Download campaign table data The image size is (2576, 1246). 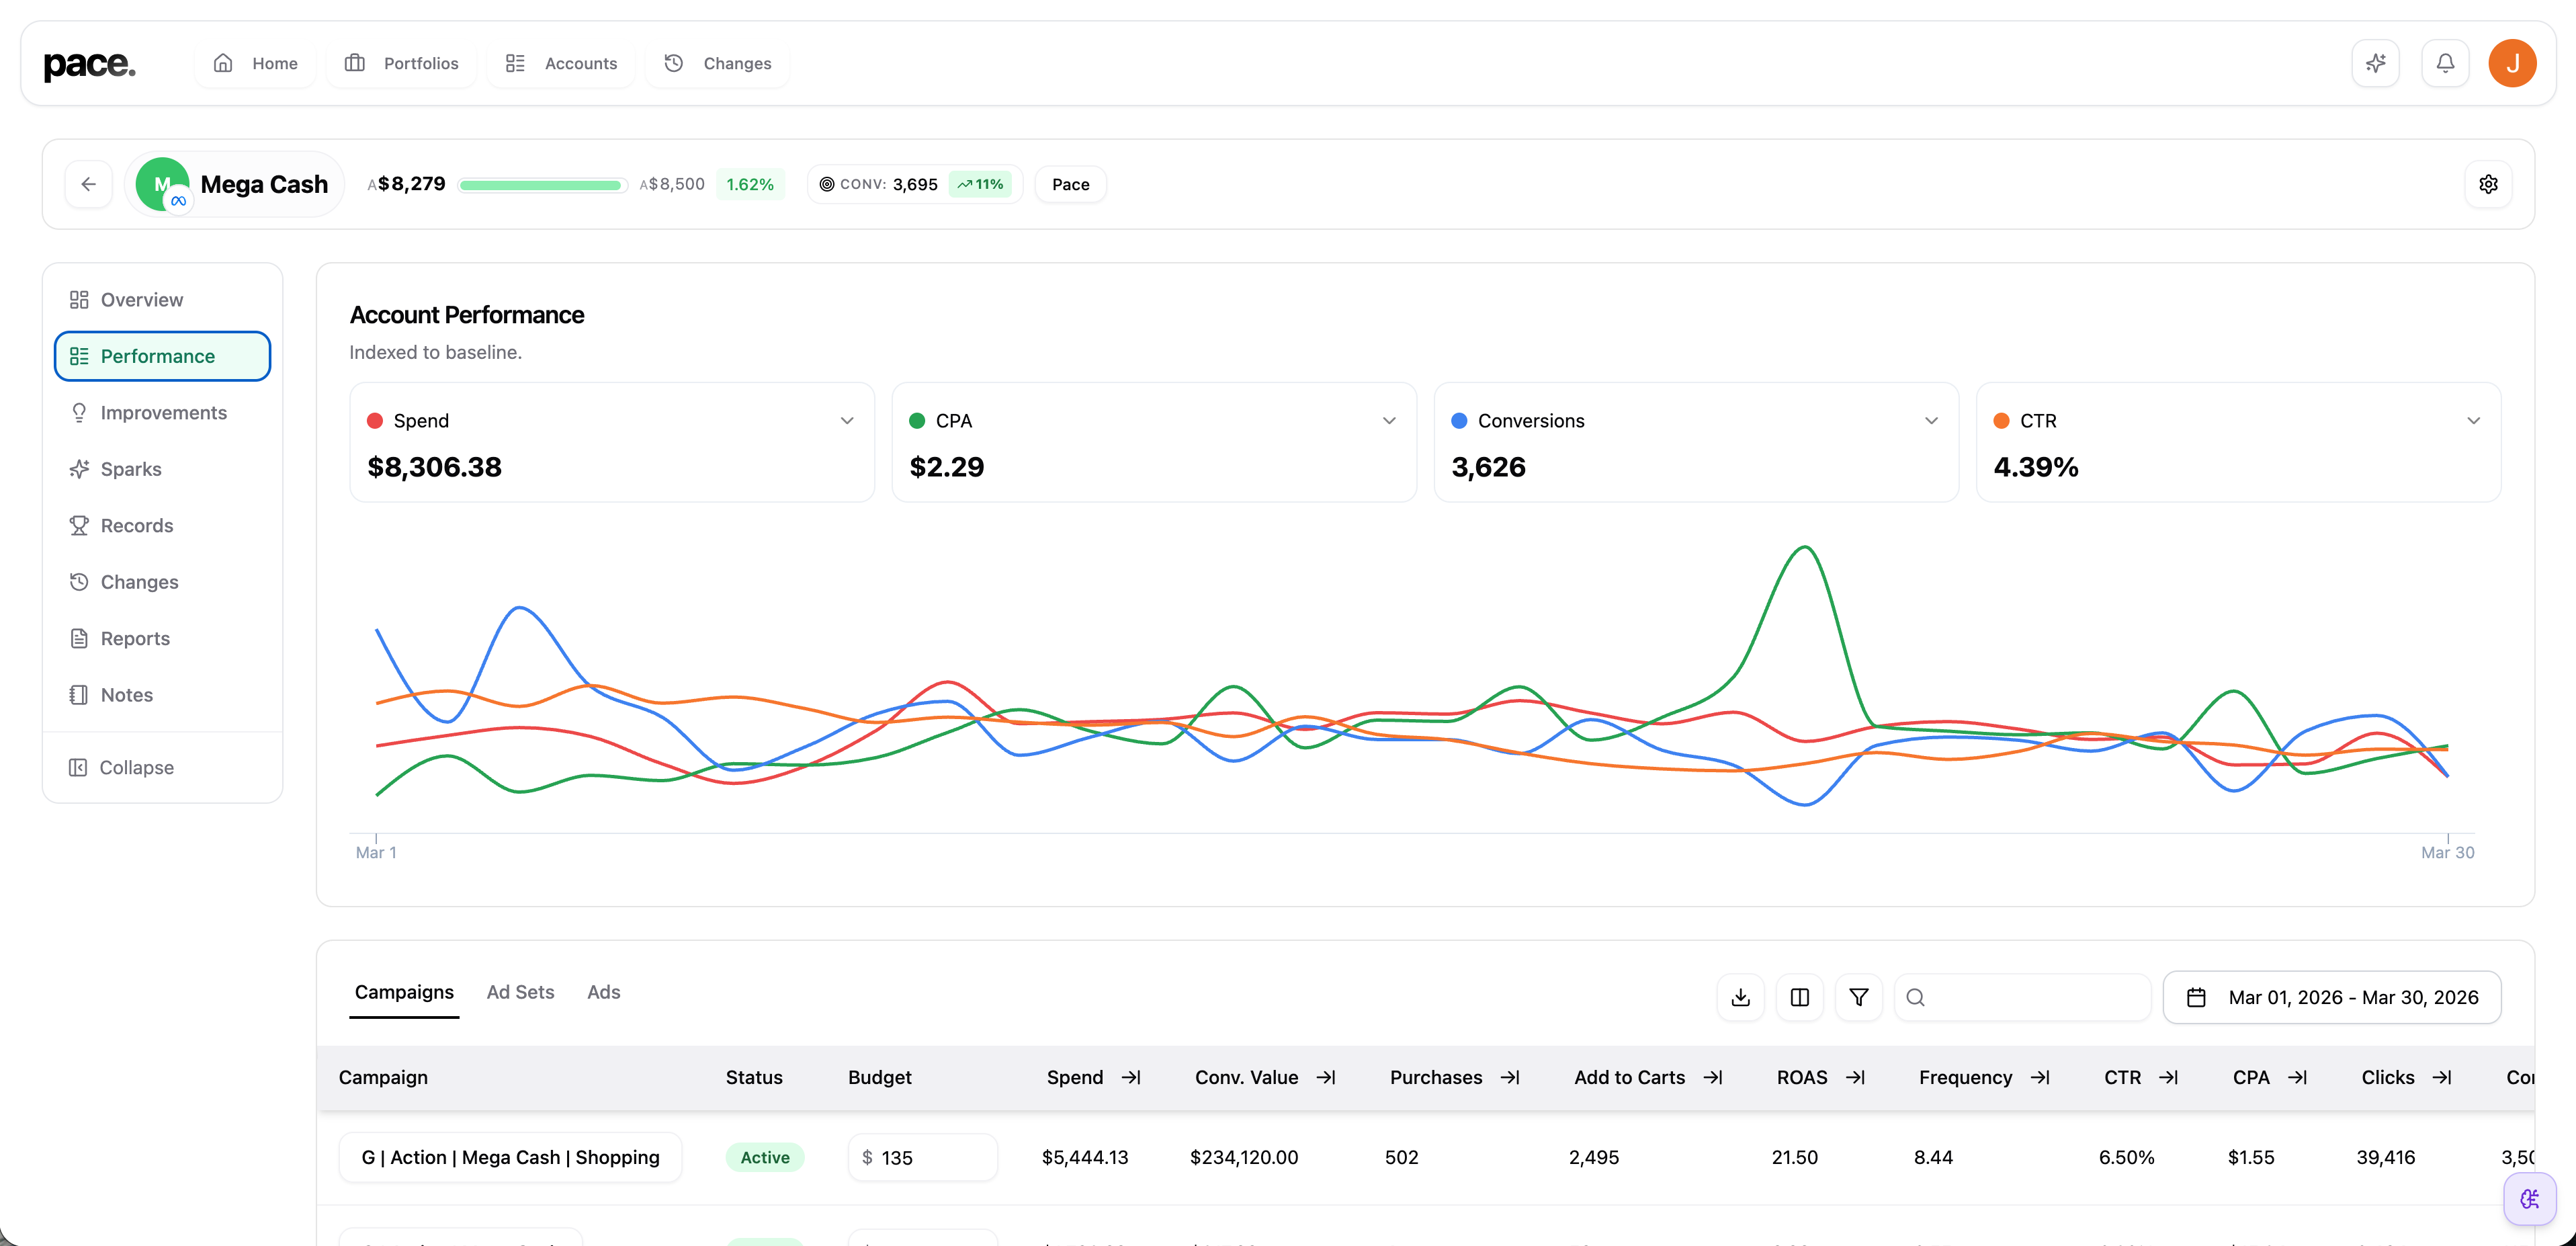(x=1740, y=997)
